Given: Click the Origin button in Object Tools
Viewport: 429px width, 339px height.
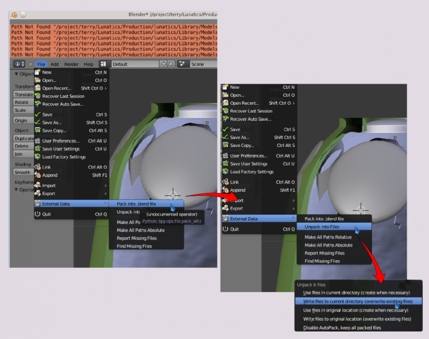Looking at the screenshot, I should pos(23,121).
